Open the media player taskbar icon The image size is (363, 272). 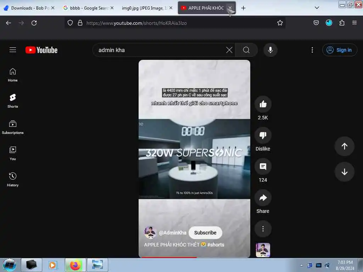[x=53, y=265]
